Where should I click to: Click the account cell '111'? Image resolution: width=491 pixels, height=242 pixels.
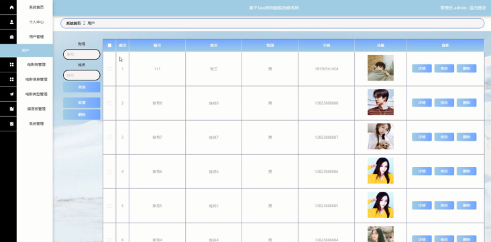point(157,69)
